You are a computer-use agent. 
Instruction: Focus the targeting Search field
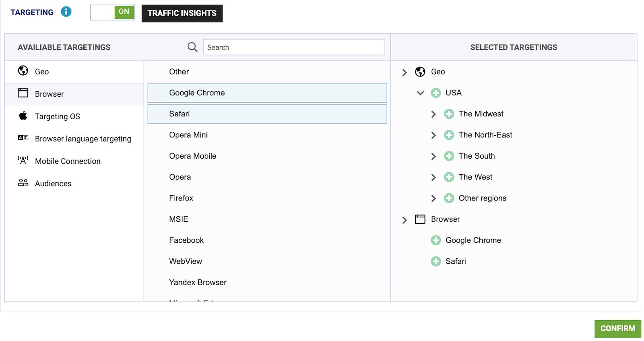294,47
